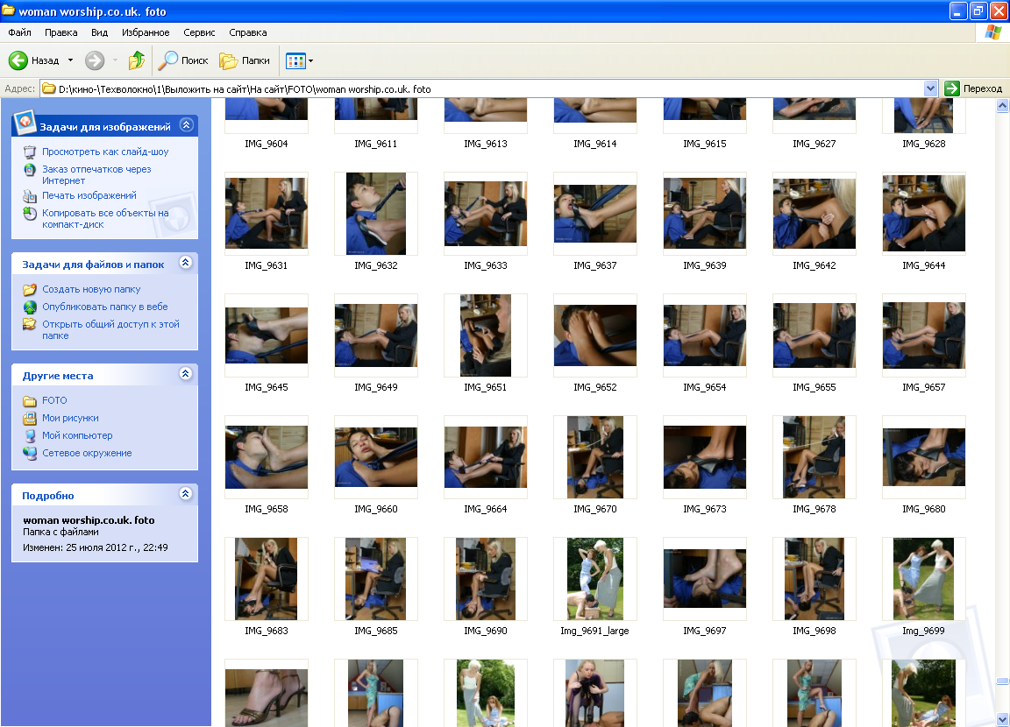Open the Правка menu
The image size is (1010, 727).
61,32
